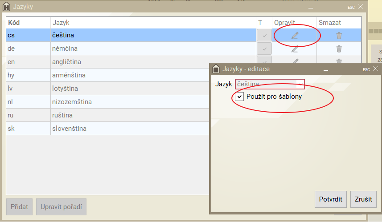The width and height of the screenshot is (382, 222).
Task: Toggle the T checkbox for němčina
Action: (264, 49)
